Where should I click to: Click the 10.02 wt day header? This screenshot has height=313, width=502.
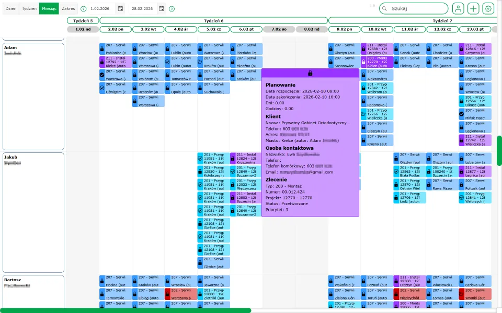tap(376, 29)
